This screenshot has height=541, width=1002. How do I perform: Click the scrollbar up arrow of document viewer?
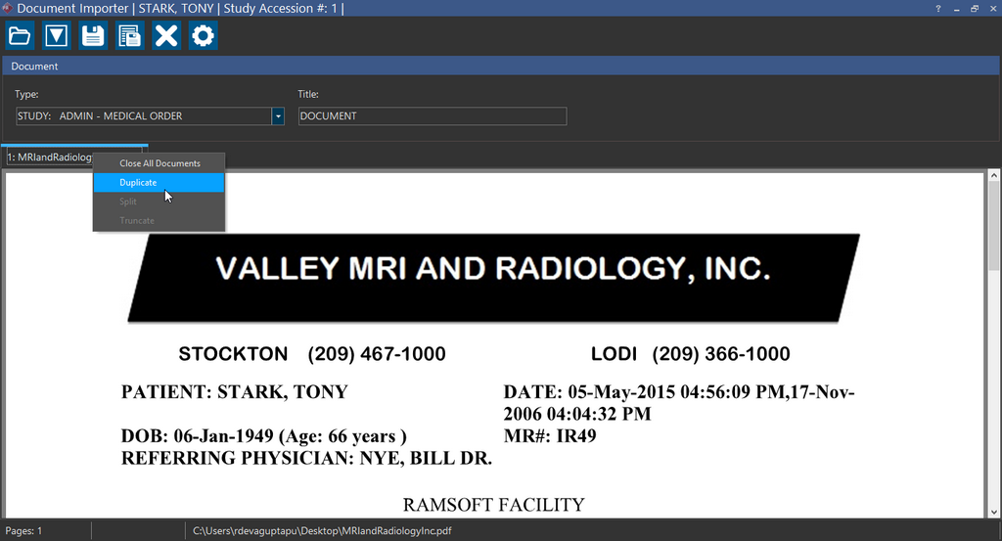pos(994,177)
